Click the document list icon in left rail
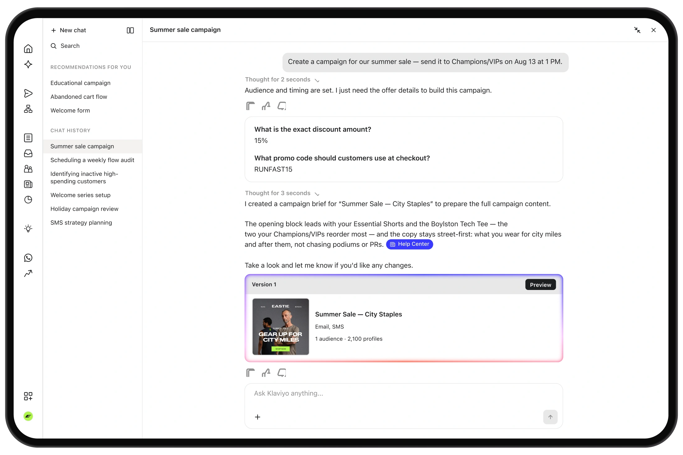 [x=28, y=138]
